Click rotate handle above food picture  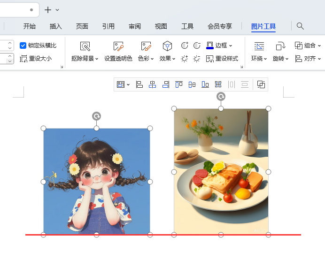tap(221, 97)
